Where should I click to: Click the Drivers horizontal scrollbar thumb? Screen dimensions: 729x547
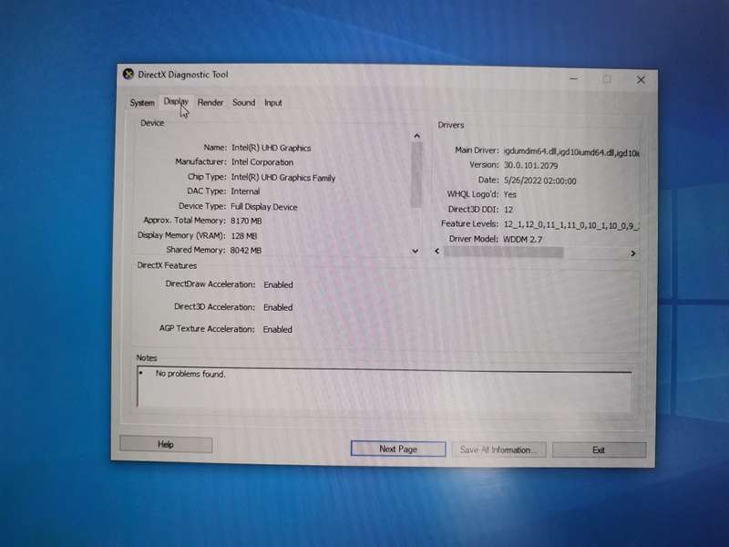click(x=504, y=253)
